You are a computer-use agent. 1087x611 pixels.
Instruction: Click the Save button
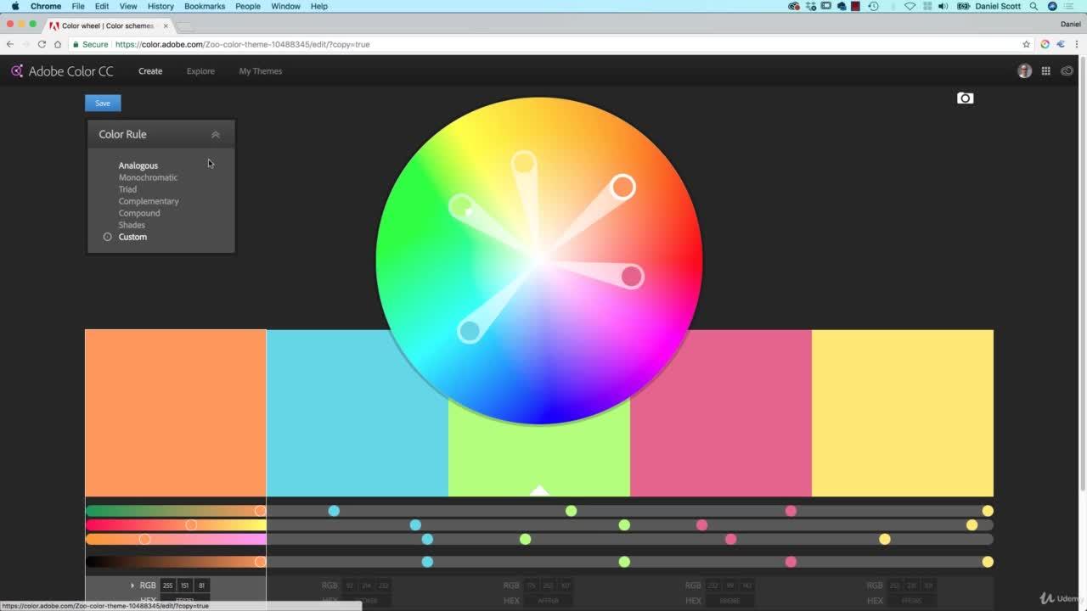tap(102, 103)
